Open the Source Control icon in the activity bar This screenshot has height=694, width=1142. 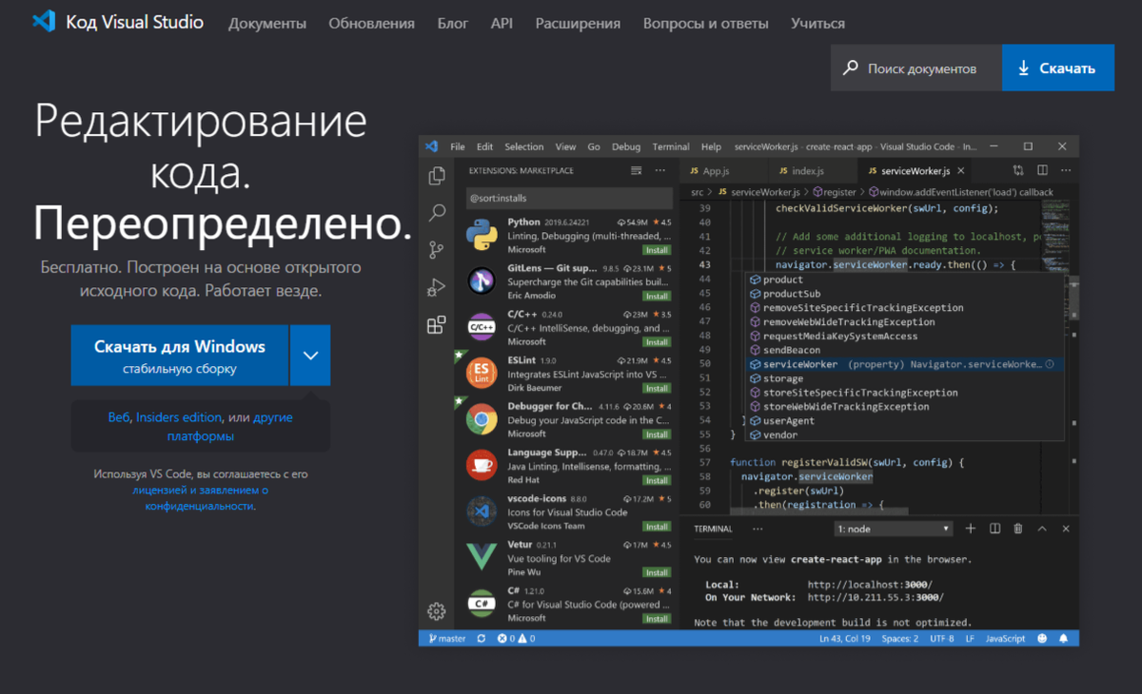click(437, 250)
